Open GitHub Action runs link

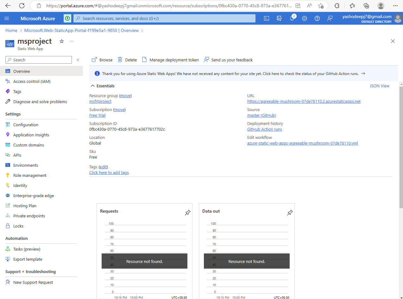(x=265, y=129)
